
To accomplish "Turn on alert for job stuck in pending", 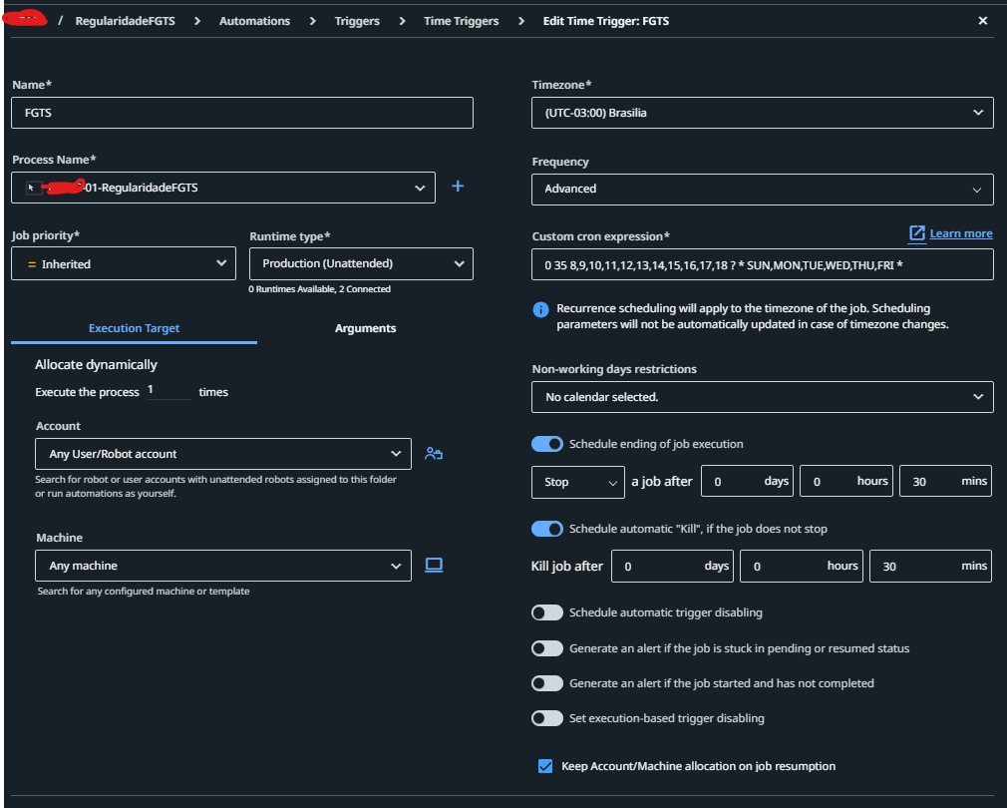I will coord(547,648).
